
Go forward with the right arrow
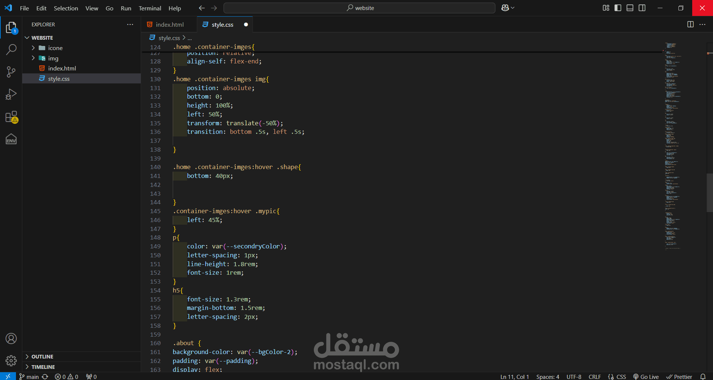point(214,8)
